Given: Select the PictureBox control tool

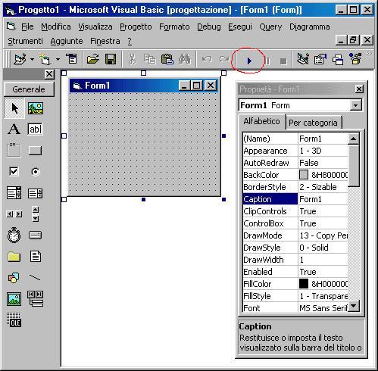Looking at the screenshot, I should click(x=36, y=108).
